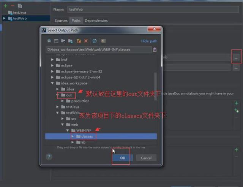Click the Module directory toolbar icon
The width and height of the screenshot is (243, 187).
tap(70, 41)
